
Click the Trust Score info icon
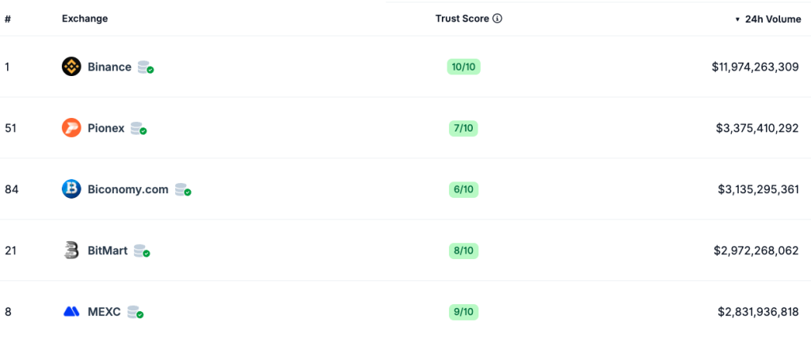(x=497, y=19)
